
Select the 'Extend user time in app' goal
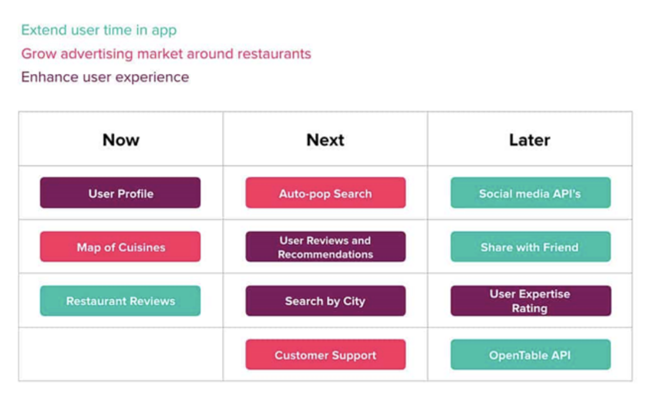click(99, 31)
